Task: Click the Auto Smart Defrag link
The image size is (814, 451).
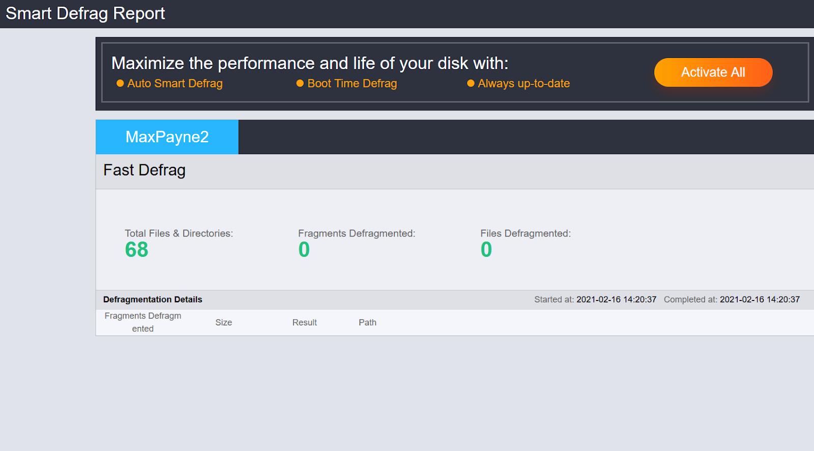Action: [x=175, y=83]
